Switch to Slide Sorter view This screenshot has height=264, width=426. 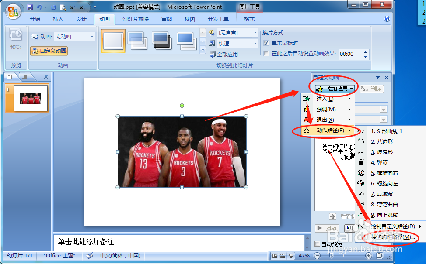[x=283, y=256]
